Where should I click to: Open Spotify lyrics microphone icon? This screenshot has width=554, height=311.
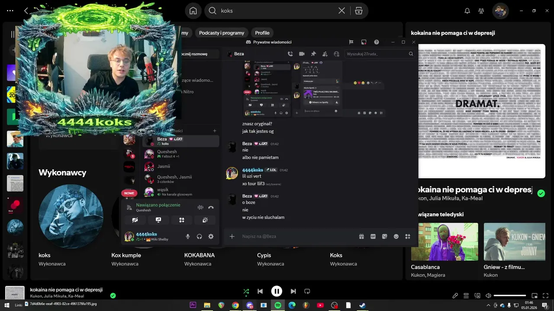[x=455, y=295]
